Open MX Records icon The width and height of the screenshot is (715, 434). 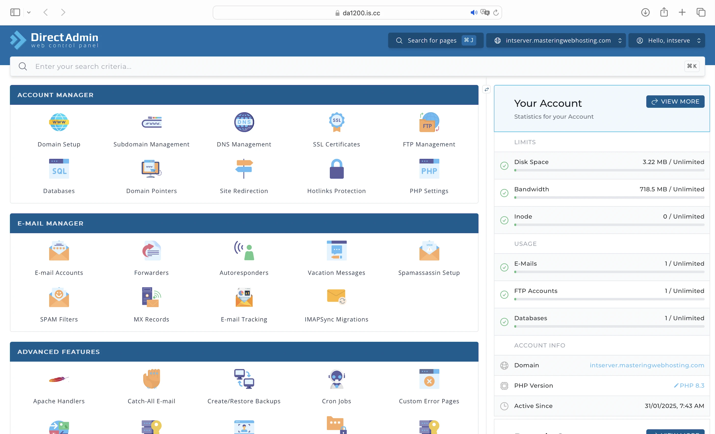coord(151,297)
